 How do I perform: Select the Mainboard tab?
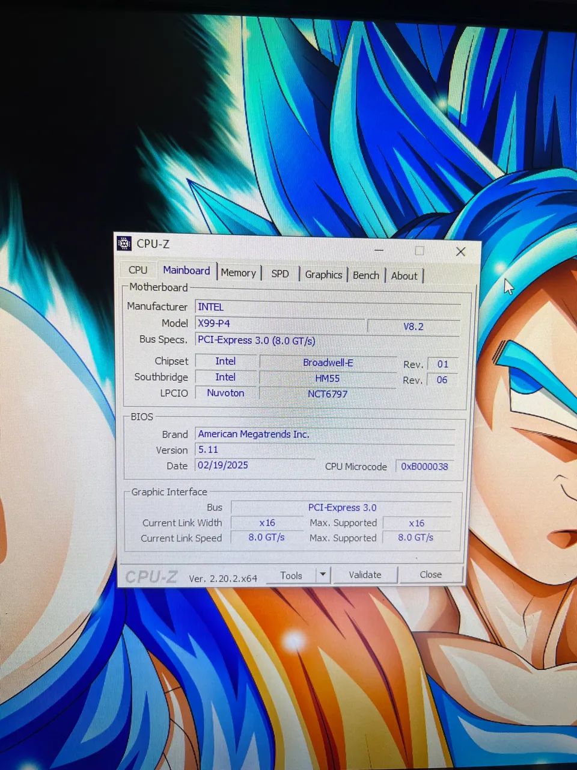[186, 271]
